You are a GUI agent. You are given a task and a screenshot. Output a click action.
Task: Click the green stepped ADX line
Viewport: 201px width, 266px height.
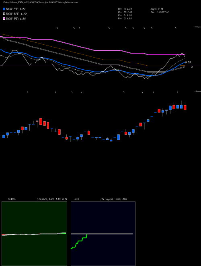click(x=79, y=241)
